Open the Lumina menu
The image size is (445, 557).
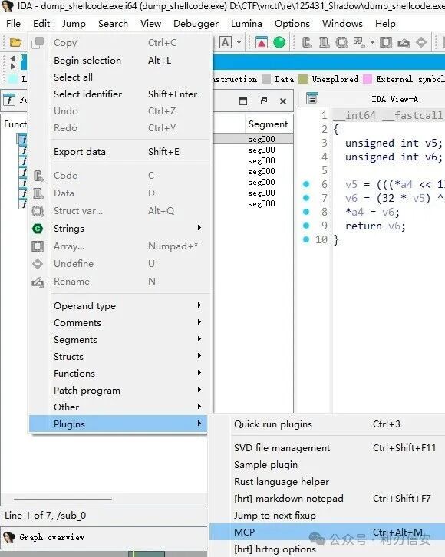[x=246, y=24]
